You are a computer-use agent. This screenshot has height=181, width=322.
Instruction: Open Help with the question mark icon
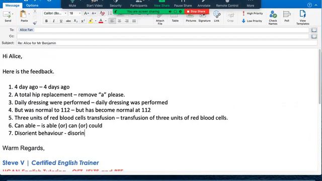pos(309,5)
